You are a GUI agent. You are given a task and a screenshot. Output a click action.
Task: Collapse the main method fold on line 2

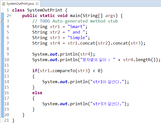pos(10,16)
